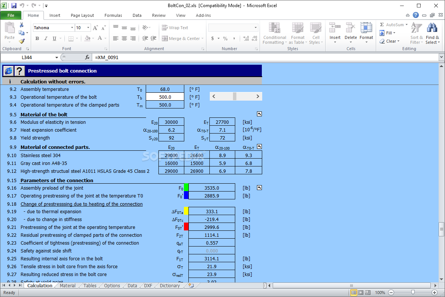Screen dimensions: 445x297
Task: Click the Font Color letter A
Action: 100,38
